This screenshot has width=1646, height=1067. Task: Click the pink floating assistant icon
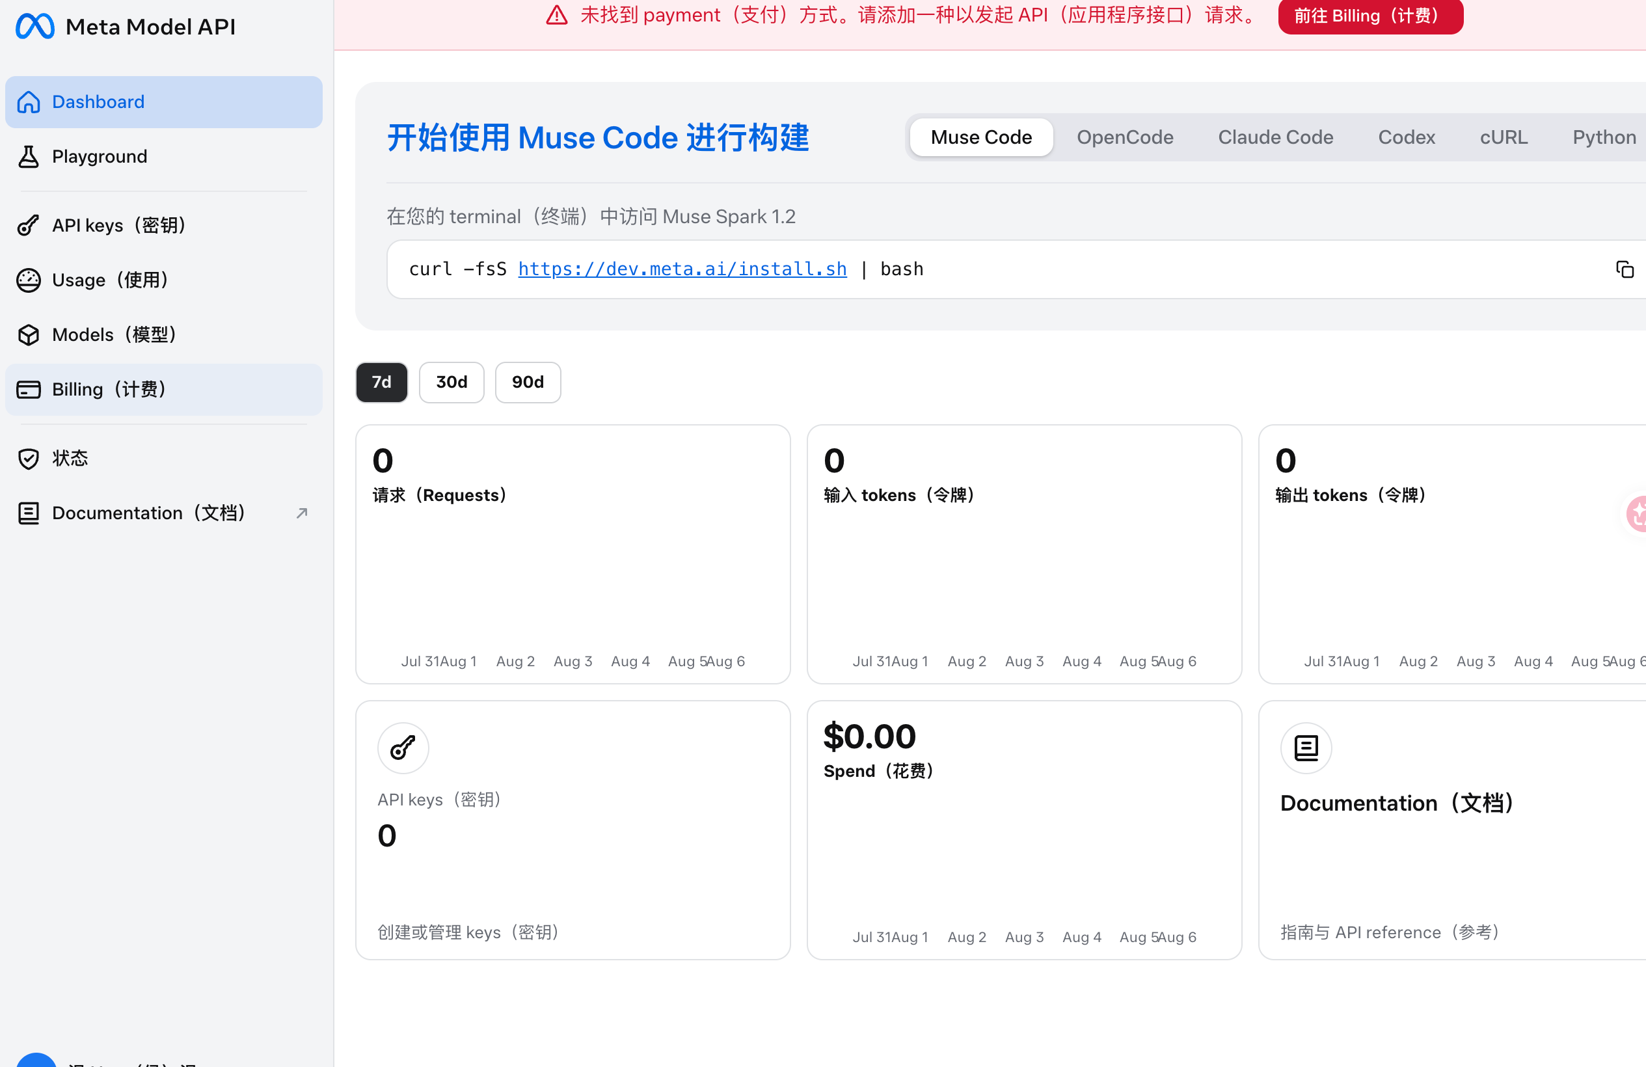[1636, 514]
